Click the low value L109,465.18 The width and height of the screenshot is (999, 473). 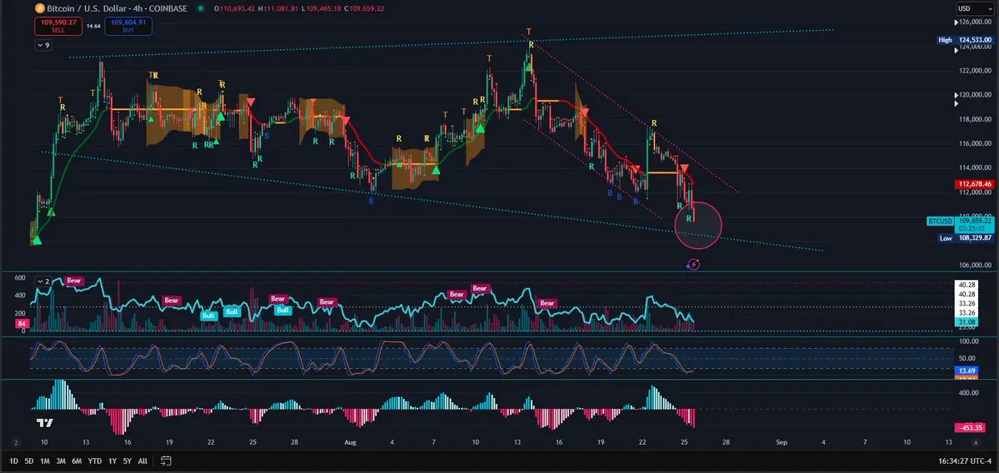point(322,8)
